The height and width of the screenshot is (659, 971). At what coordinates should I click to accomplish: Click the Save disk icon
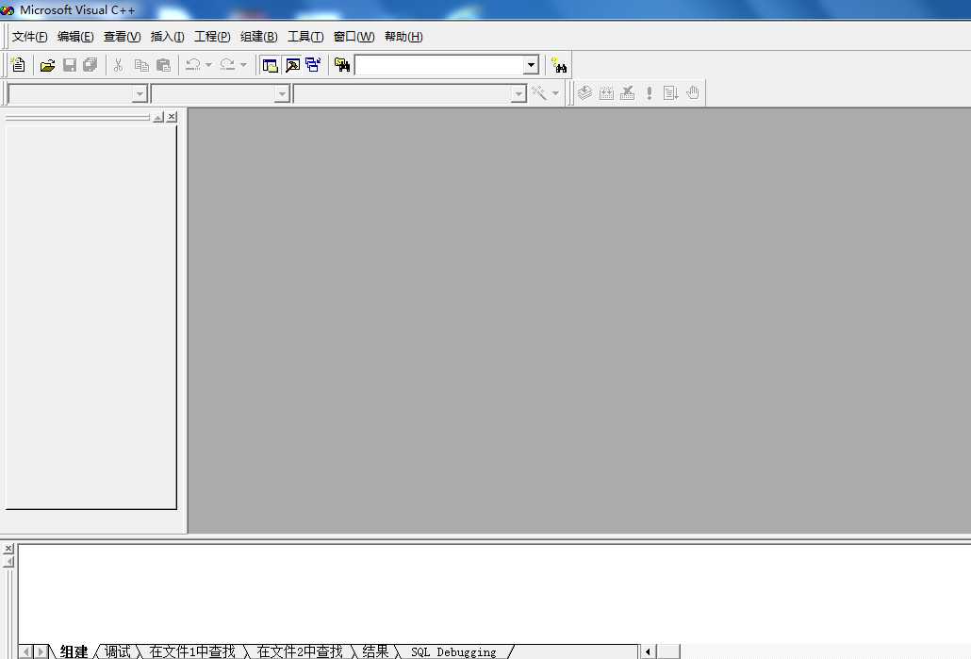pos(70,65)
